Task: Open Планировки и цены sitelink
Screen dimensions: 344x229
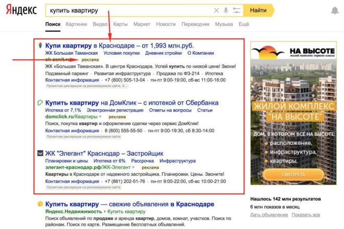Action: pyautogui.click(x=67, y=161)
